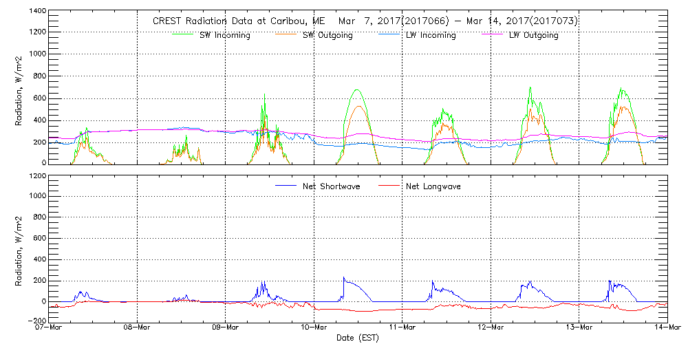This screenshot has height=344, width=688.
Task: Click the 11-Mar x-axis tick label
Action: pos(402,327)
